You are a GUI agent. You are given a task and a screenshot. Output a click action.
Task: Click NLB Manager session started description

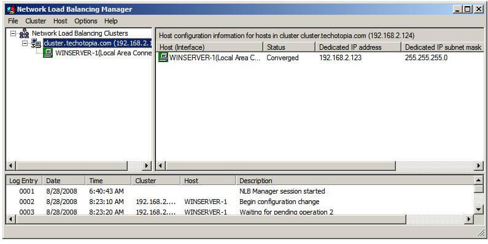(x=282, y=191)
